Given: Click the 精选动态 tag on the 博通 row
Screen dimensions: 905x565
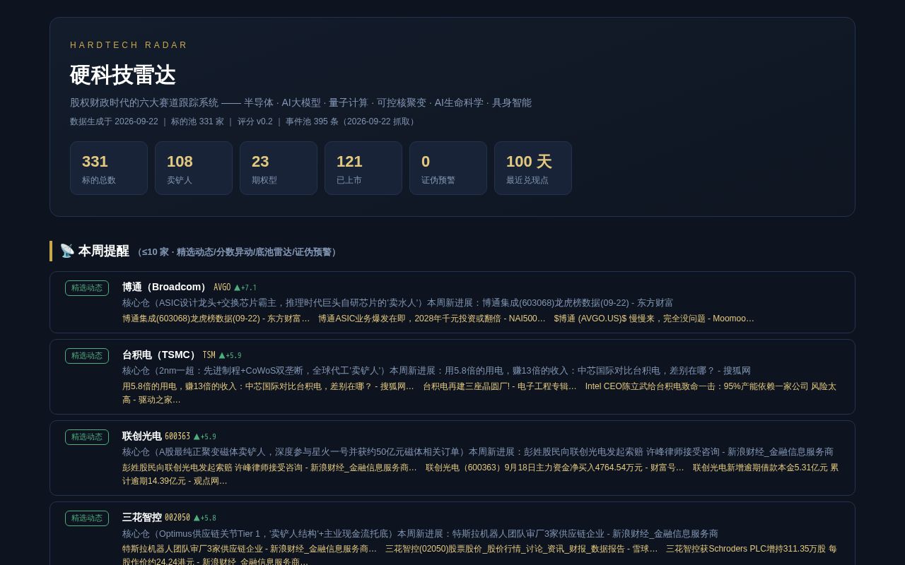Looking at the screenshot, I should tap(87, 288).
